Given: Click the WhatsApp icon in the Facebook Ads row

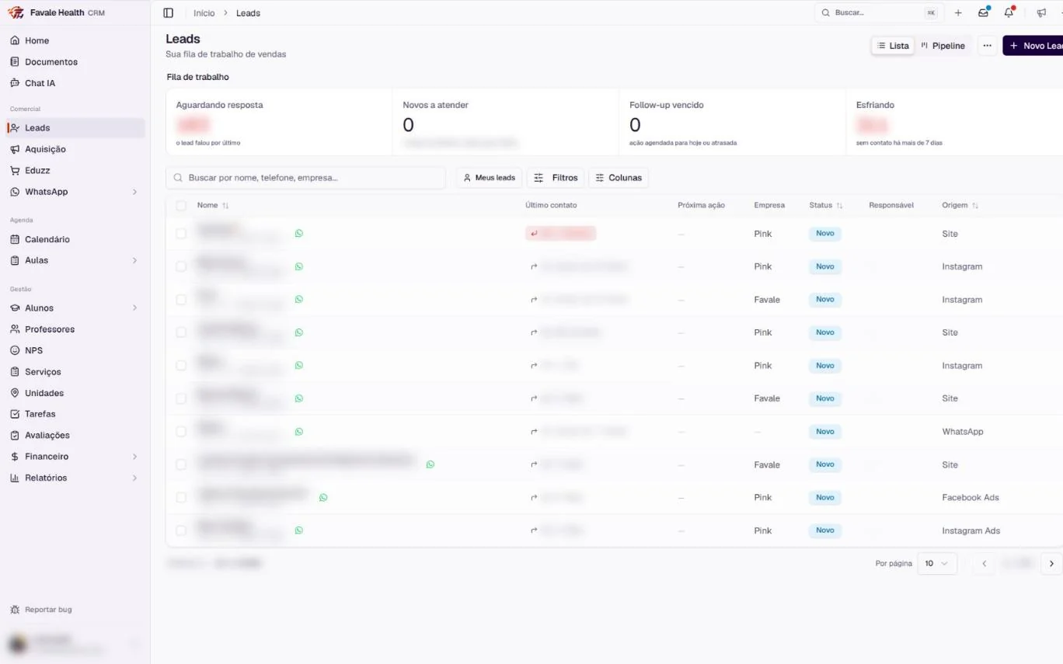Looking at the screenshot, I should click(x=323, y=498).
